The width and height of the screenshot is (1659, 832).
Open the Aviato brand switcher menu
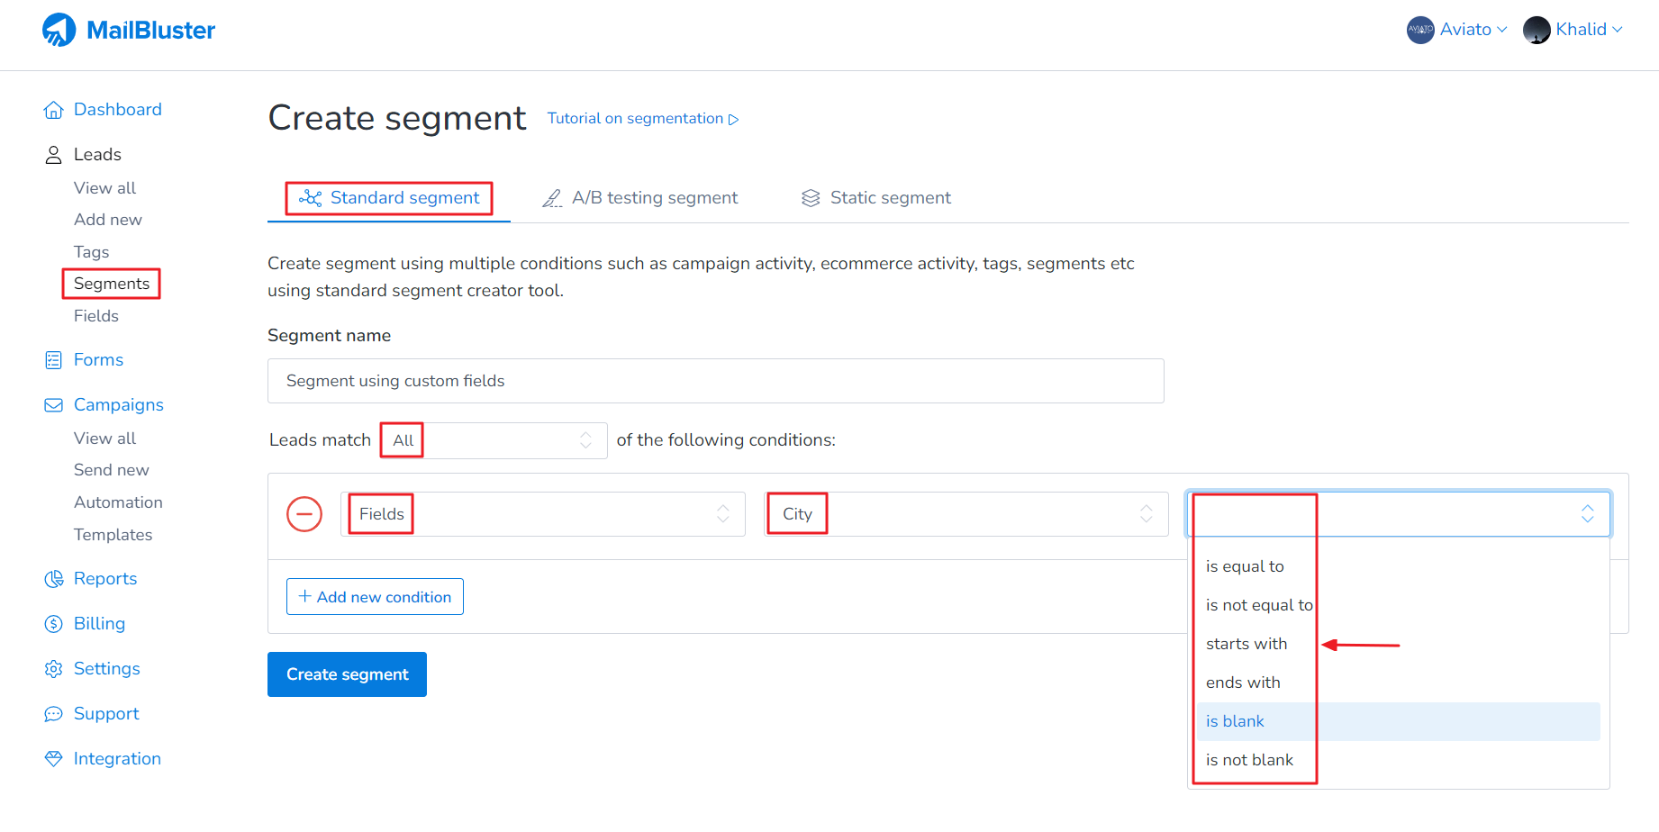coord(1457,30)
